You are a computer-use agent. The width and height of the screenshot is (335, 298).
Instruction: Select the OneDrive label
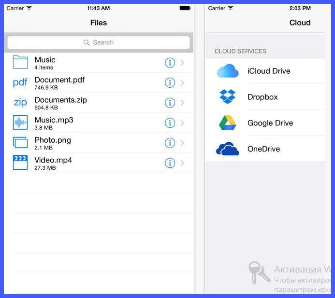pyautogui.click(x=263, y=149)
